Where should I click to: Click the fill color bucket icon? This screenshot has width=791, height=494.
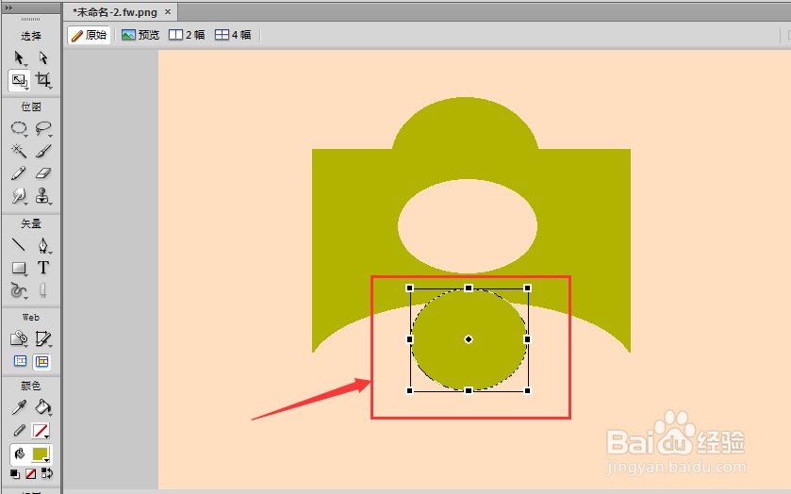pyautogui.click(x=19, y=453)
